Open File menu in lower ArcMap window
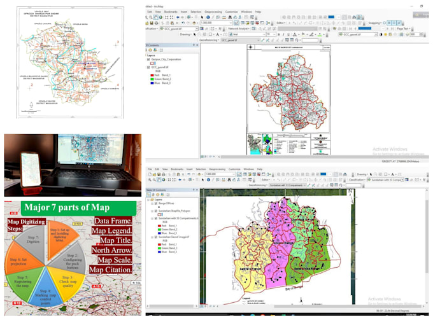The height and width of the screenshot is (320, 433). click(150, 169)
